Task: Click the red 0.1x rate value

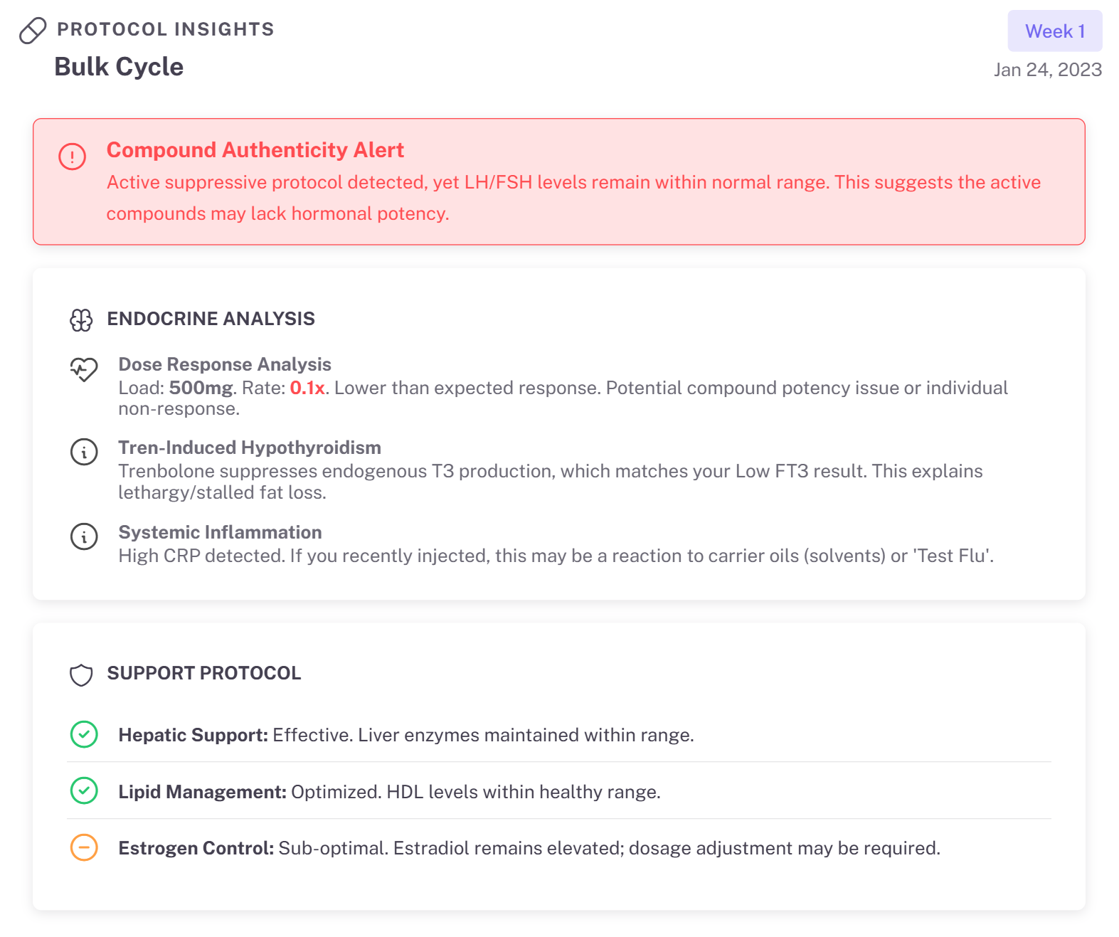Action: coord(307,388)
